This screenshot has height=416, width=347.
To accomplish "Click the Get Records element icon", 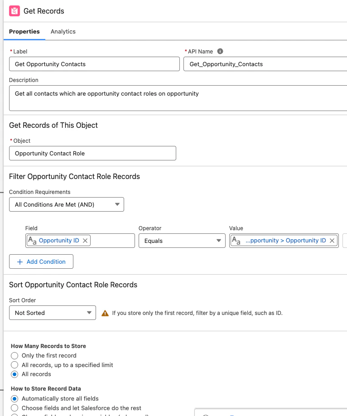I will (x=14, y=11).
